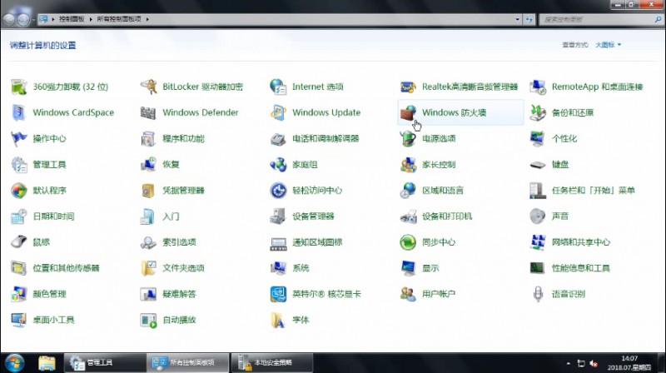
Task: Click the 通知区域图标 link
Action: coord(317,242)
